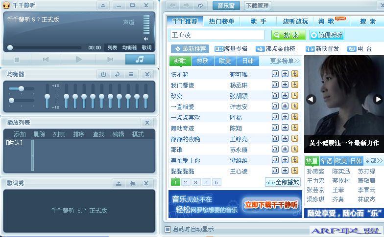Switch song chart to 热歌 tab
The image size is (384, 237).
(203, 61)
